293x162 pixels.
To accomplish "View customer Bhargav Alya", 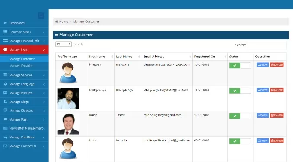I will [263, 90].
